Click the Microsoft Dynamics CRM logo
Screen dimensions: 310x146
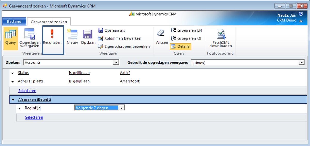pos(153,14)
